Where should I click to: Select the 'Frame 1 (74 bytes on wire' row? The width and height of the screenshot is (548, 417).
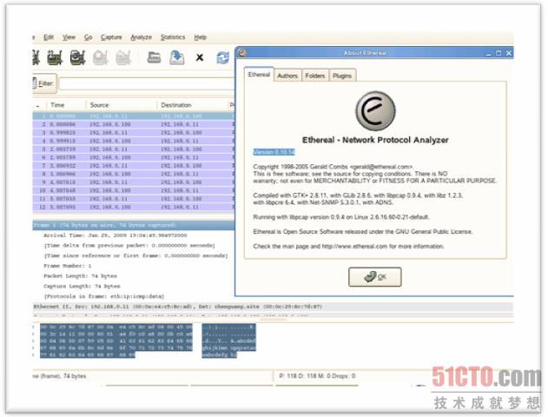[134, 225]
